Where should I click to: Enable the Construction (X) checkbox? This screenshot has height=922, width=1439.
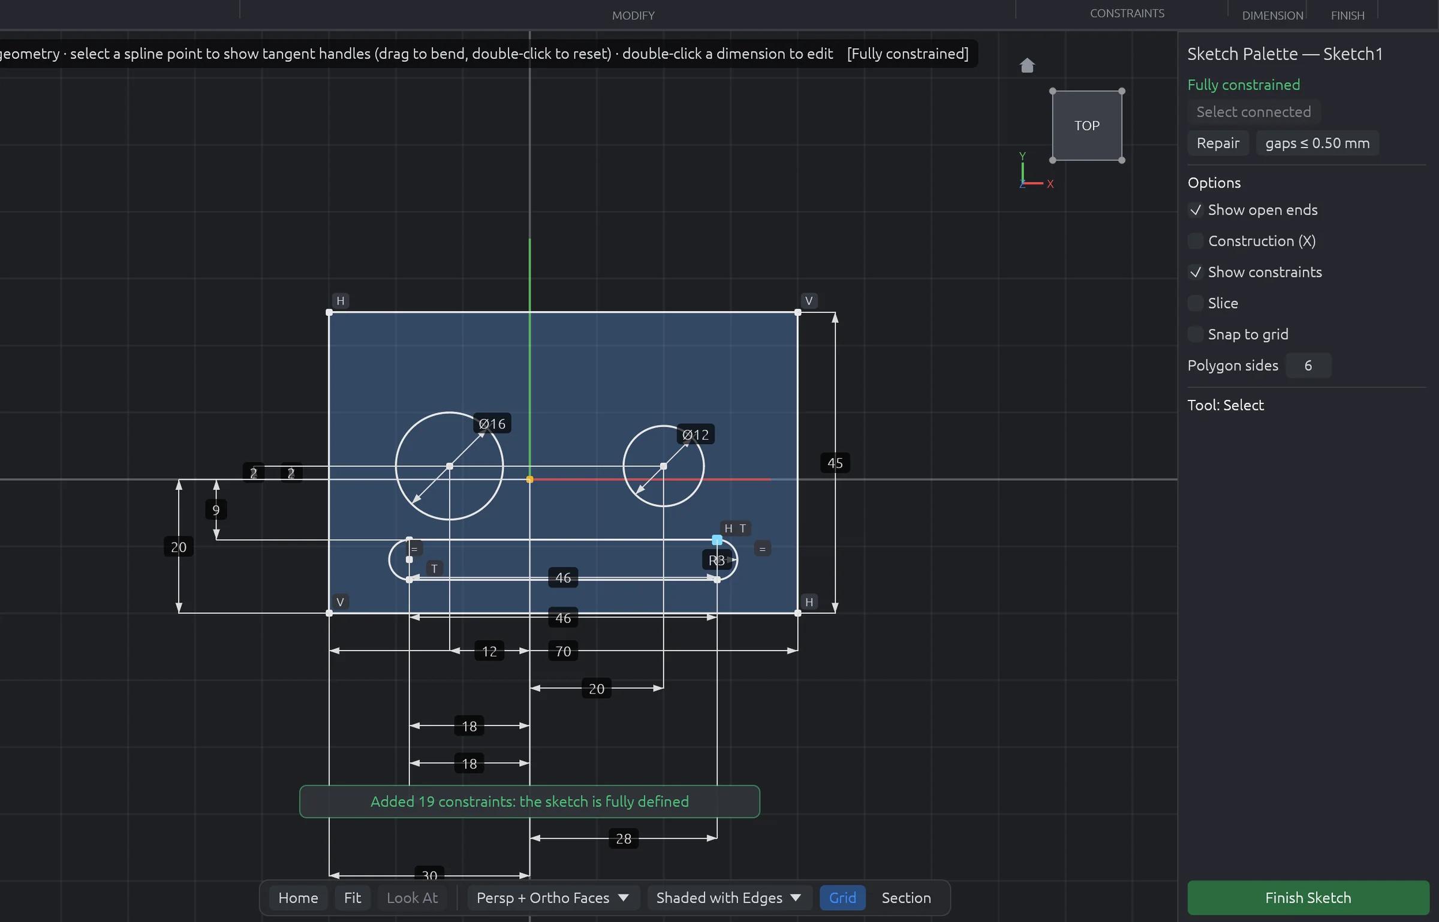pyautogui.click(x=1196, y=241)
